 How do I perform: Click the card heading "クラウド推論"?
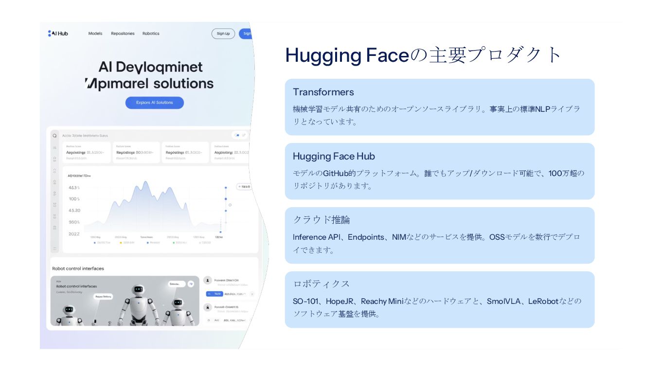[321, 220]
